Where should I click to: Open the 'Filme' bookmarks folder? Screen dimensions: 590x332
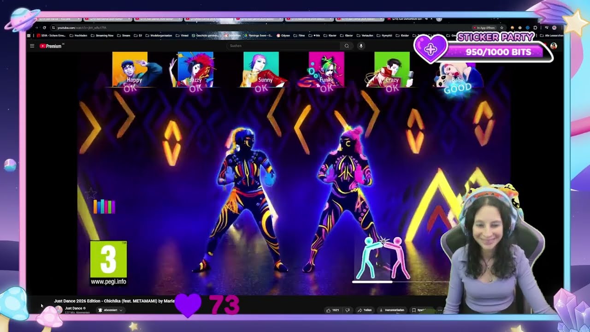(299, 36)
